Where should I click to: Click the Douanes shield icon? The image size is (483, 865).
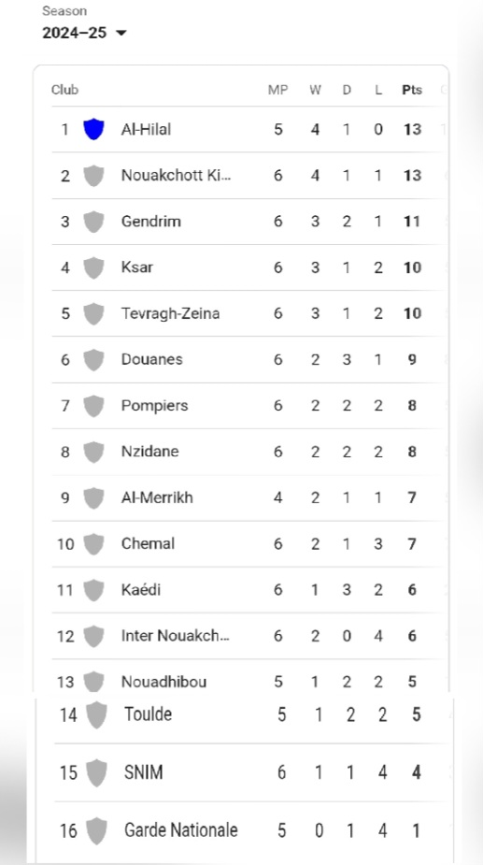(x=93, y=360)
